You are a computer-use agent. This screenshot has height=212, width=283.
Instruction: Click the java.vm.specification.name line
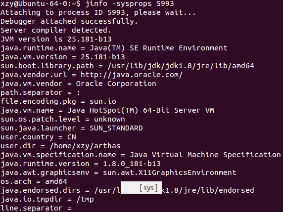141,155
